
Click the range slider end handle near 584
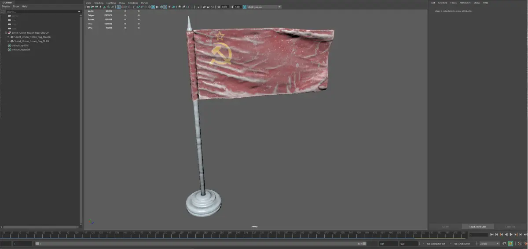click(363, 243)
